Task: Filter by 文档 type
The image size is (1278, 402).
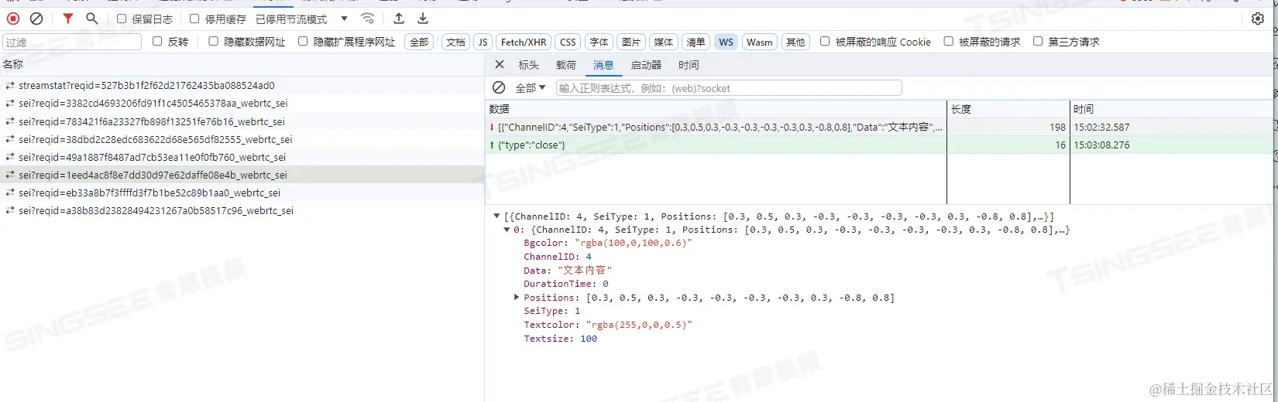Action: pos(455,42)
